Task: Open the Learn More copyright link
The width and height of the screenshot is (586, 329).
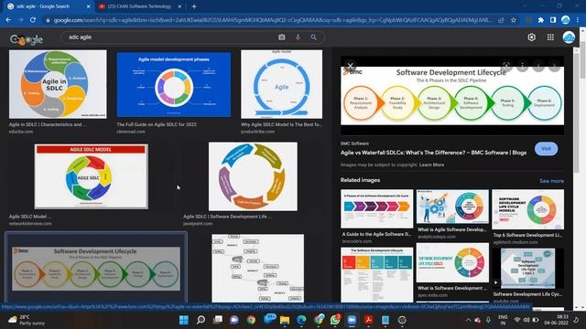Action: coord(431,164)
